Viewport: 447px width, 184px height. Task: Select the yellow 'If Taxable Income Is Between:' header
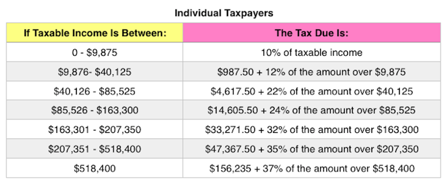pyautogui.click(x=95, y=32)
